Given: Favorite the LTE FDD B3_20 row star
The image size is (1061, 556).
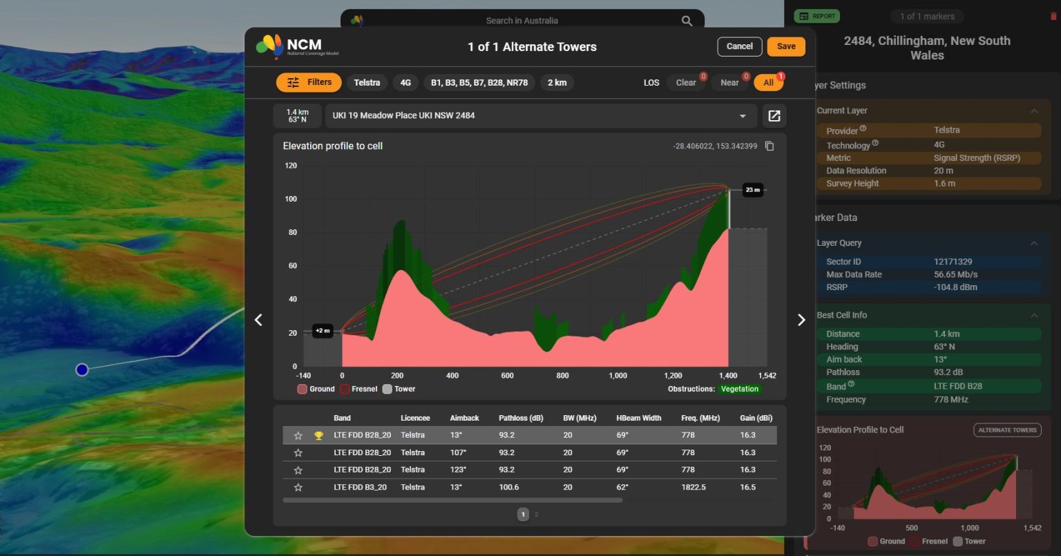Looking at the screenshot, I should coord(298,487).
